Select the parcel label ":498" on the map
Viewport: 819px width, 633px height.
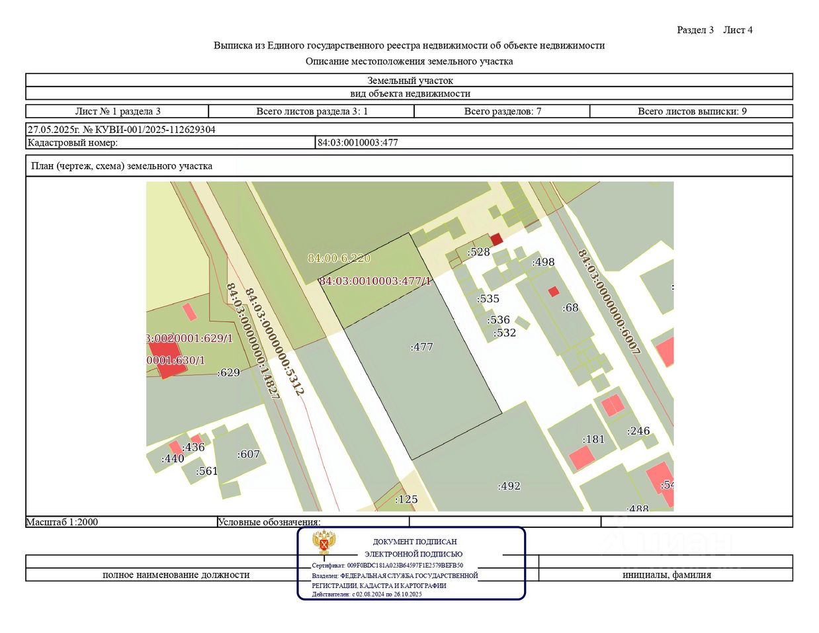(543, 262)
